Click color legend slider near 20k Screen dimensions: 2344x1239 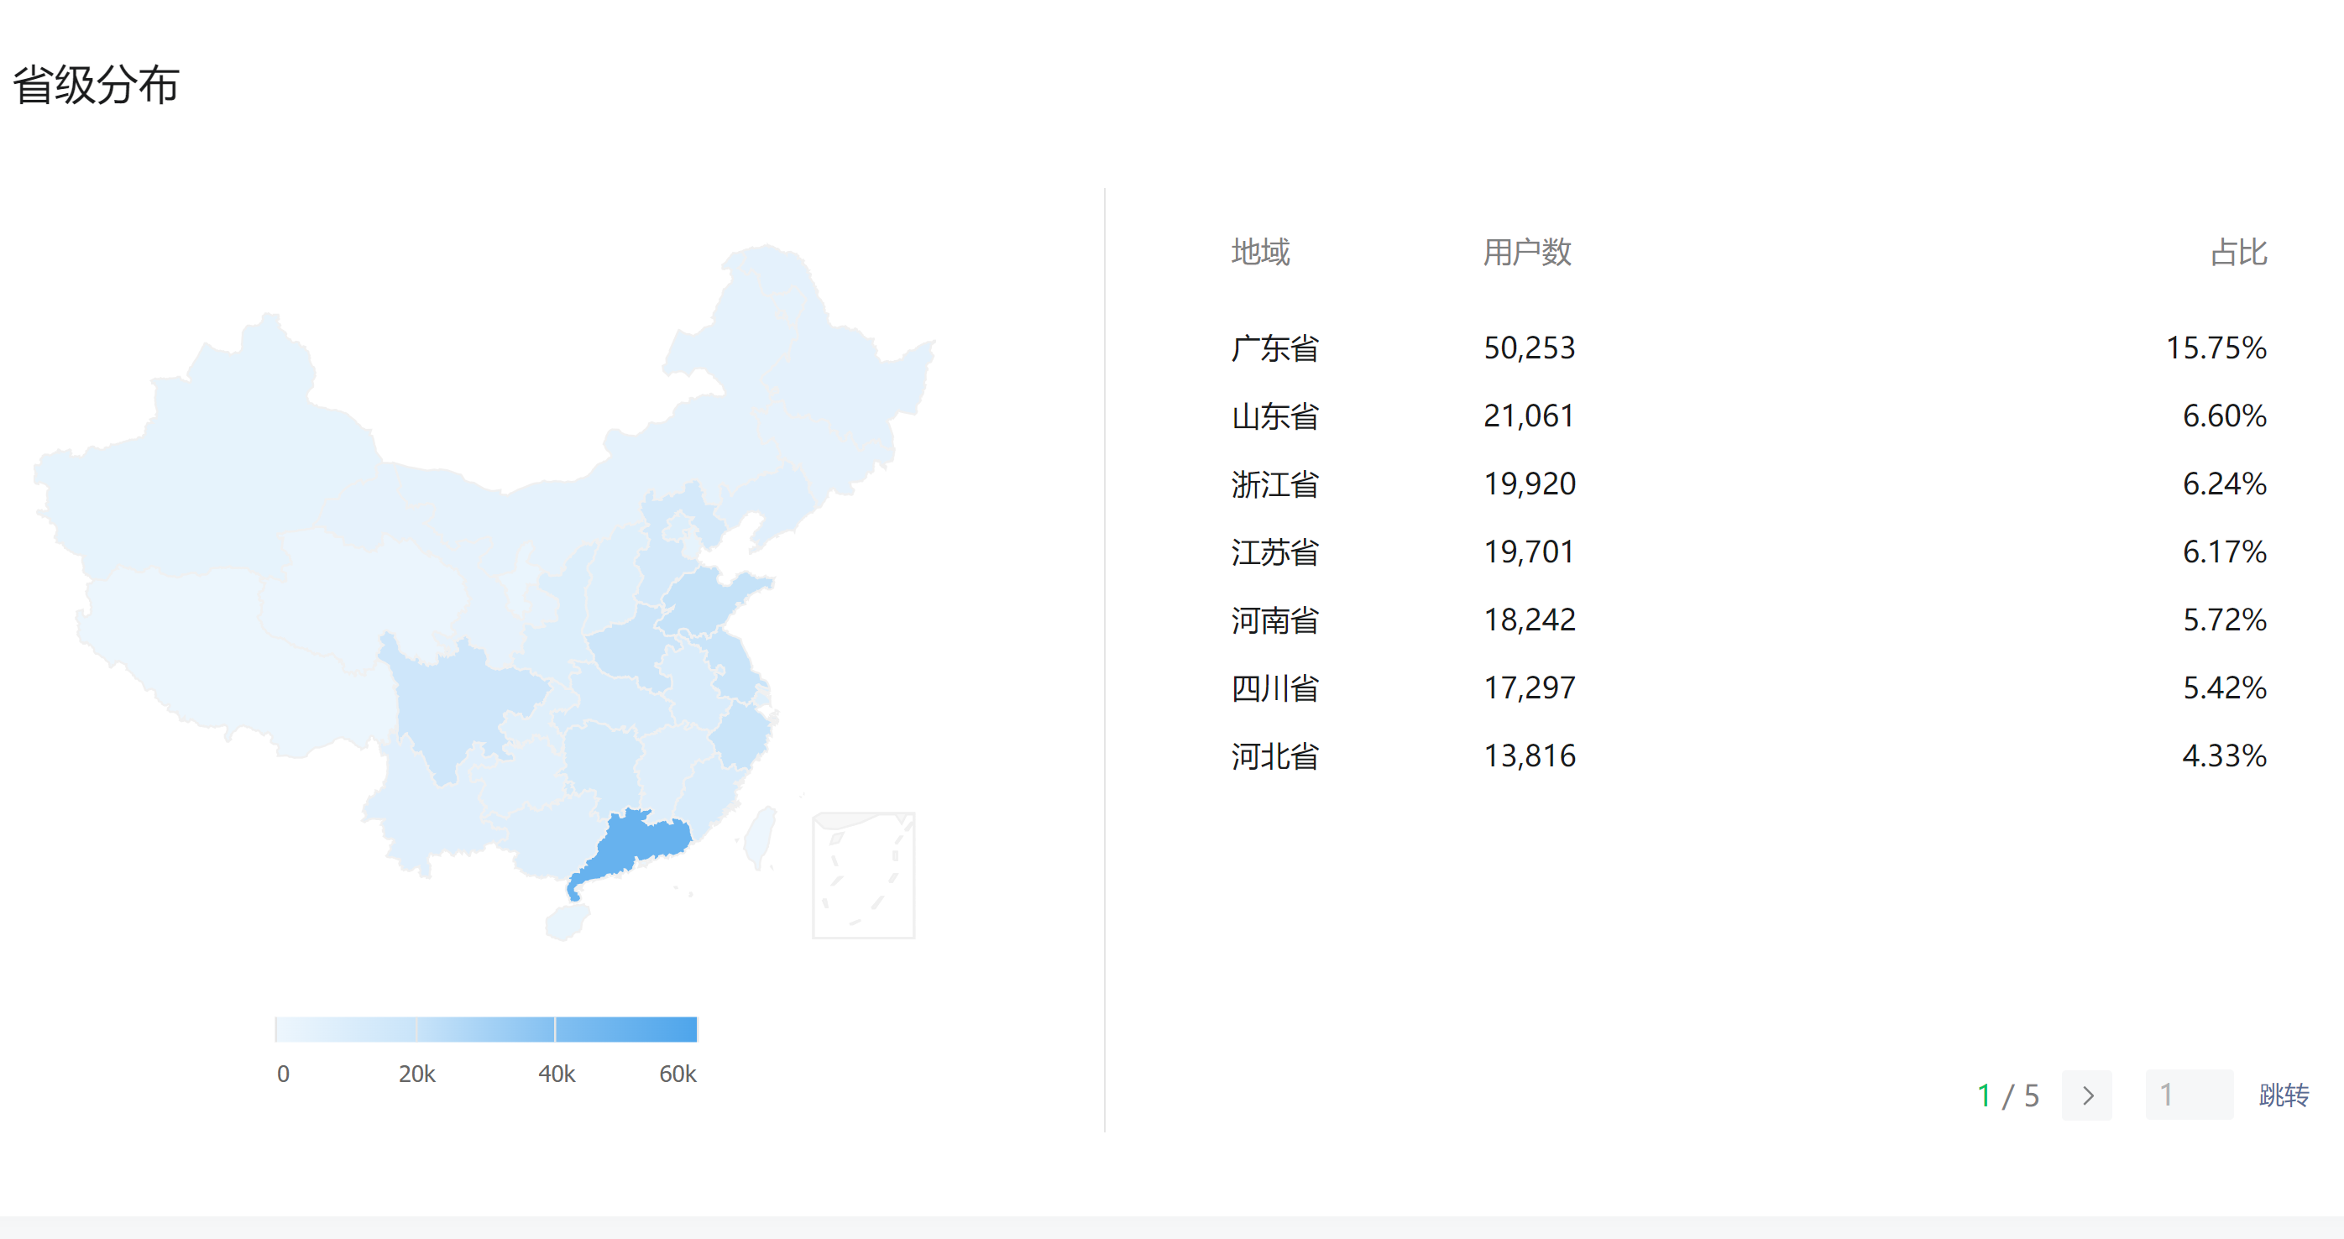point(416,1029)
